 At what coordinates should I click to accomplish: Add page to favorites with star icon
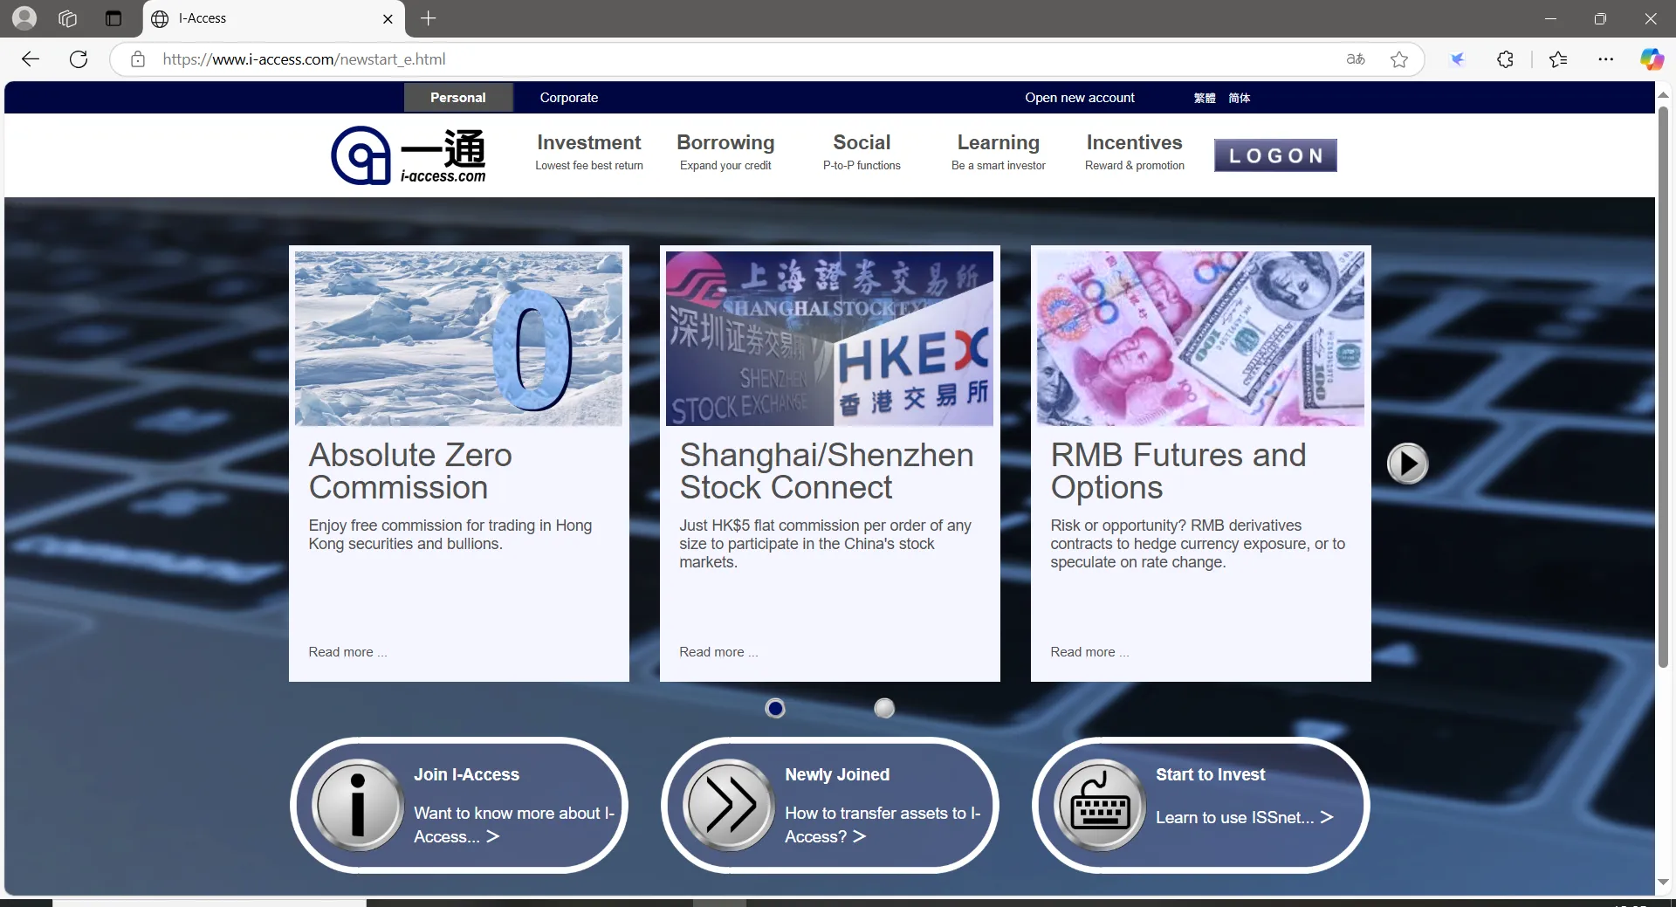coord(1399,59)
